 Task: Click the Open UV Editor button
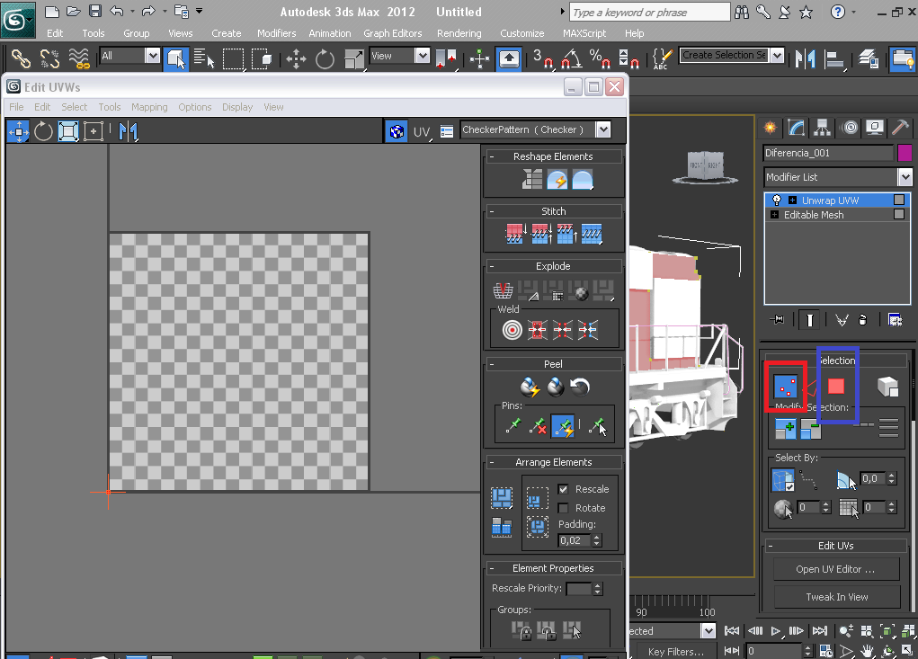click(x=835, y=569)
